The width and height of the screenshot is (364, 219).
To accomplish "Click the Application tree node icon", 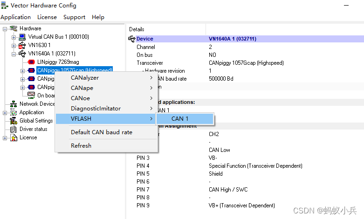I will (14, 112).
